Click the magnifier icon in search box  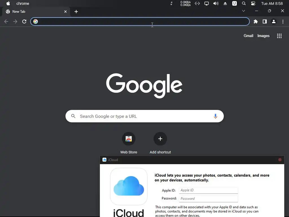[73, 116]
